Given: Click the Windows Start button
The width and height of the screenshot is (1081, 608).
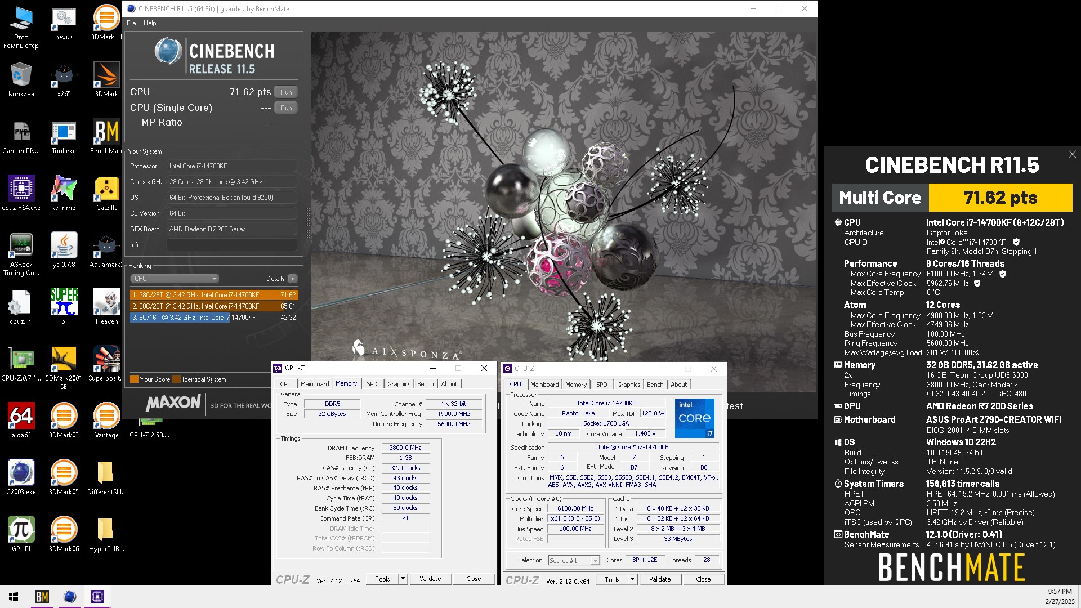Looking at the screenshot, I should pos(14,597).
